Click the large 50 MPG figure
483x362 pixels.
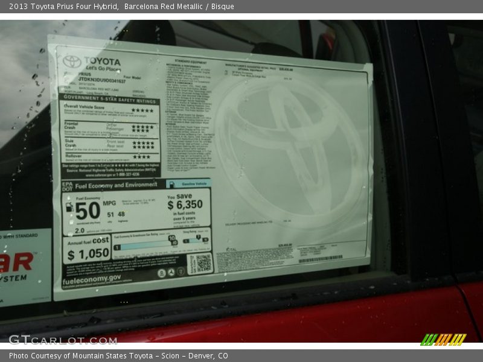[88, 211]
